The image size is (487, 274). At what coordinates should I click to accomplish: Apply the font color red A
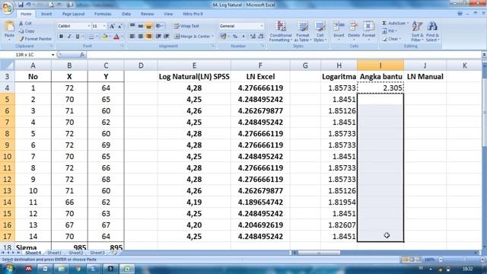(116, 37)
